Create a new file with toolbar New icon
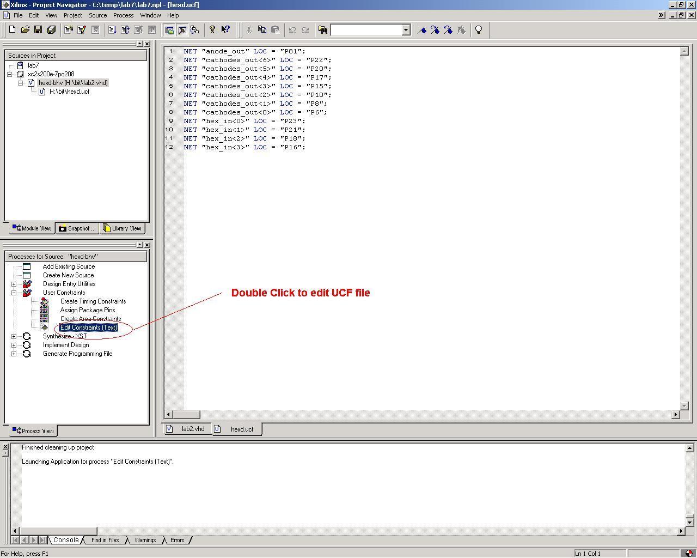 pyautogui.click(x=12, y=30)
